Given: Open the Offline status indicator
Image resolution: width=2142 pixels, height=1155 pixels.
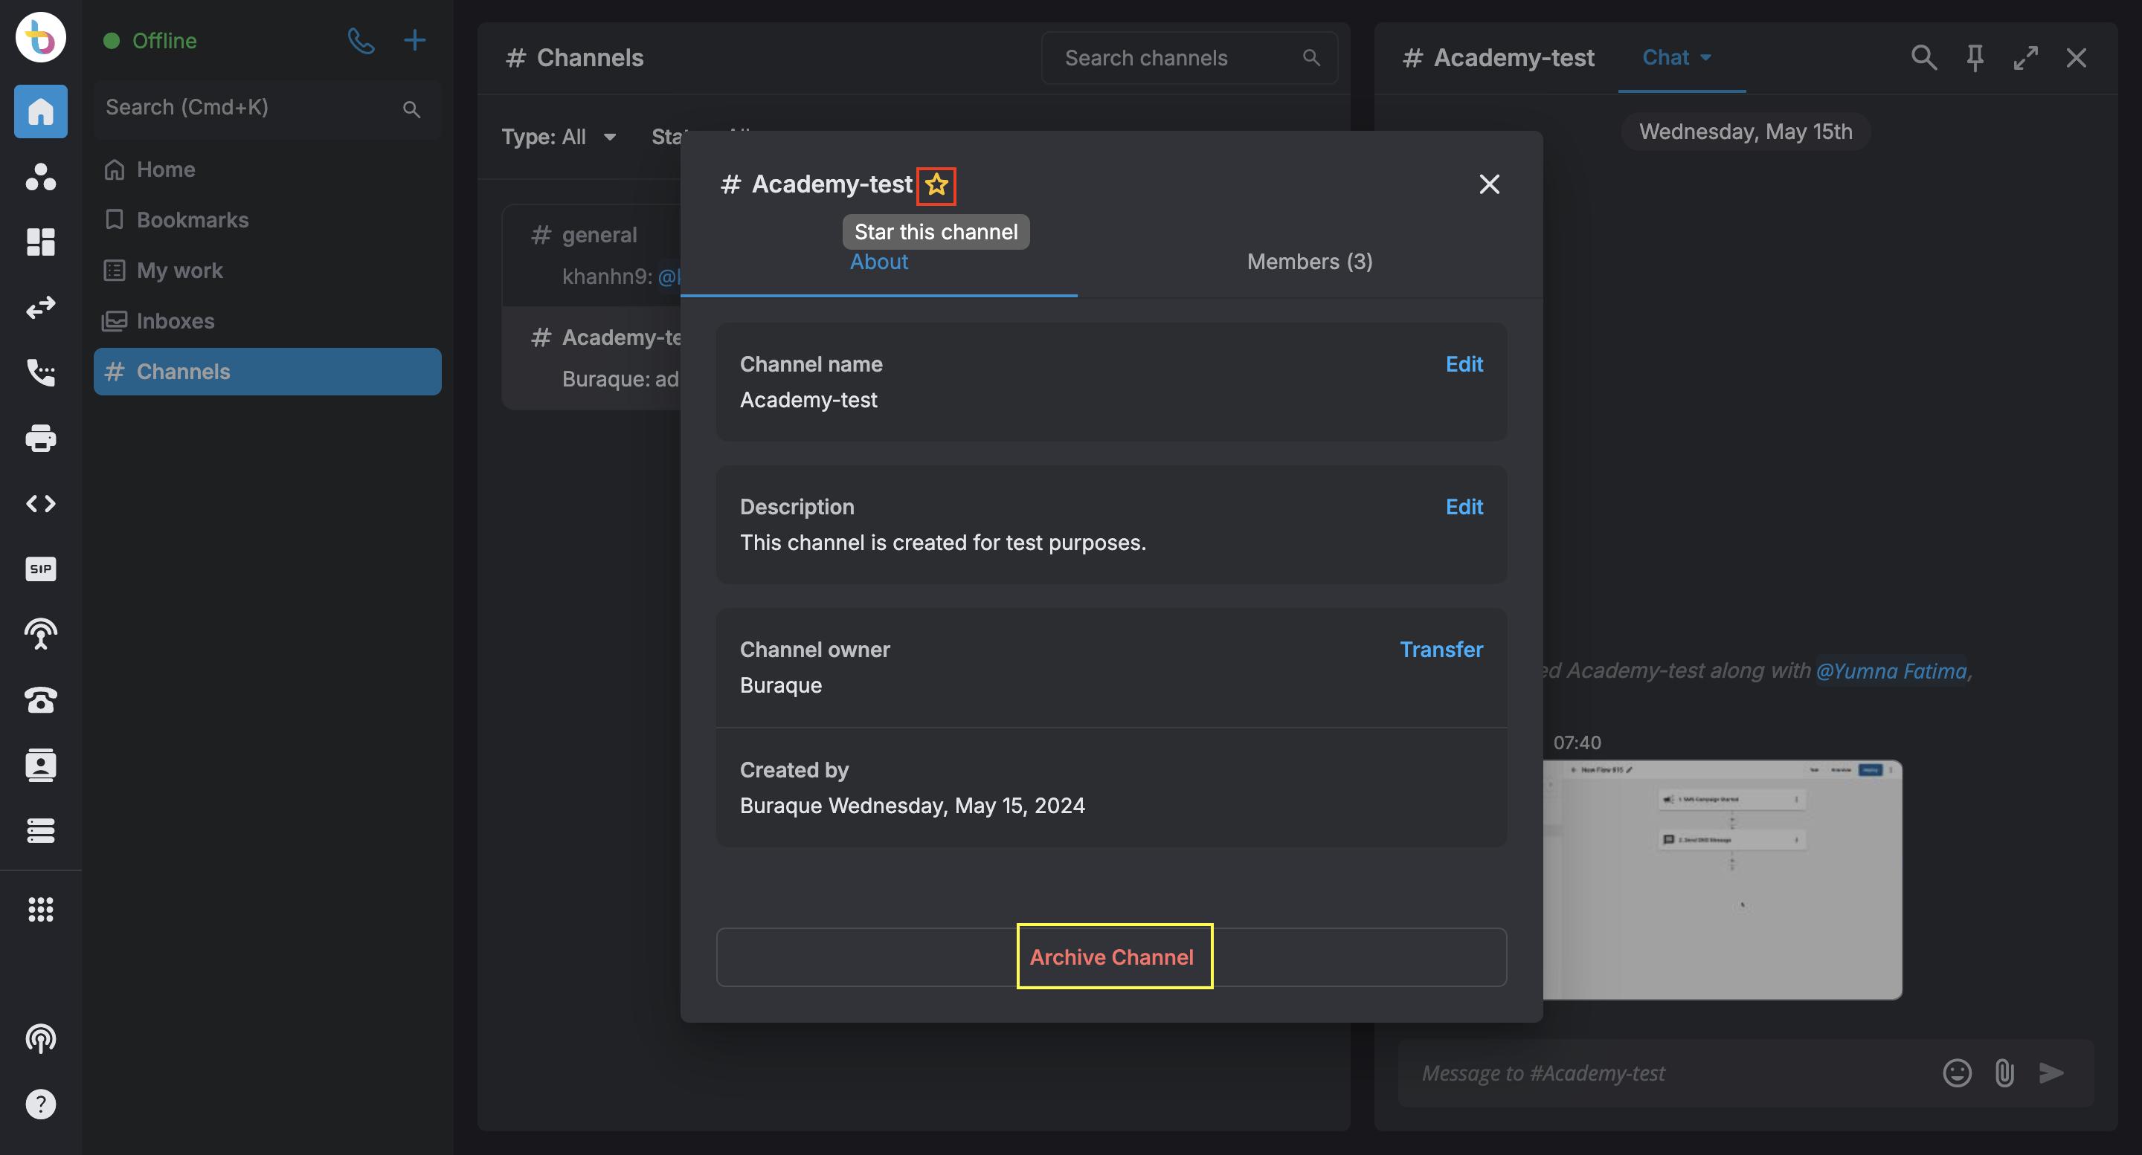Looking at the screenshot, I should (149, 41).
